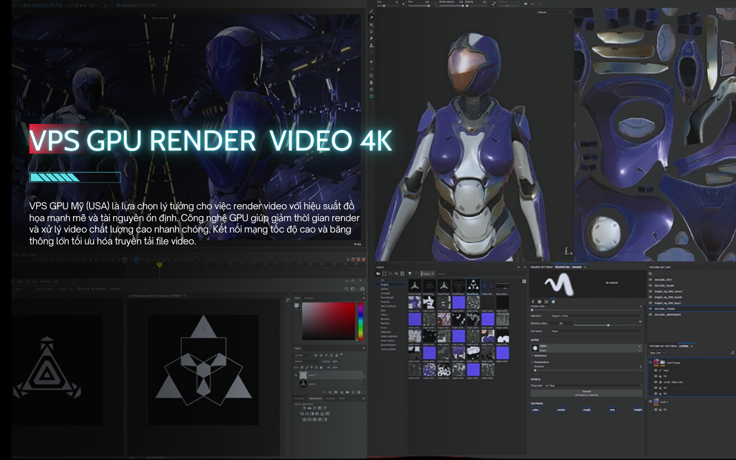This screenshot has height=460, width=736.
Task: Select the Clone stamp tool in Painter toolbar
Action: click(371, 46)
